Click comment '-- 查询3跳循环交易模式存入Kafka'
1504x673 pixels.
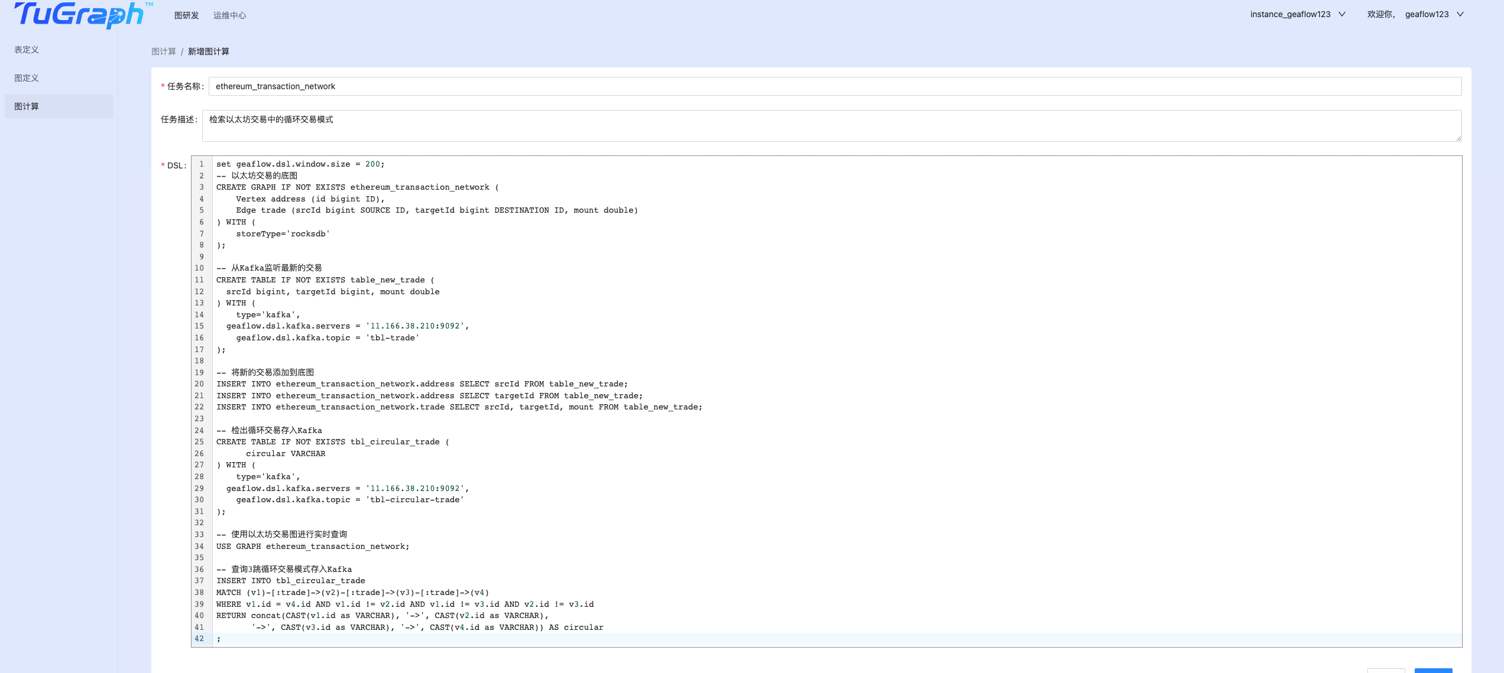(x=284, y=570)
